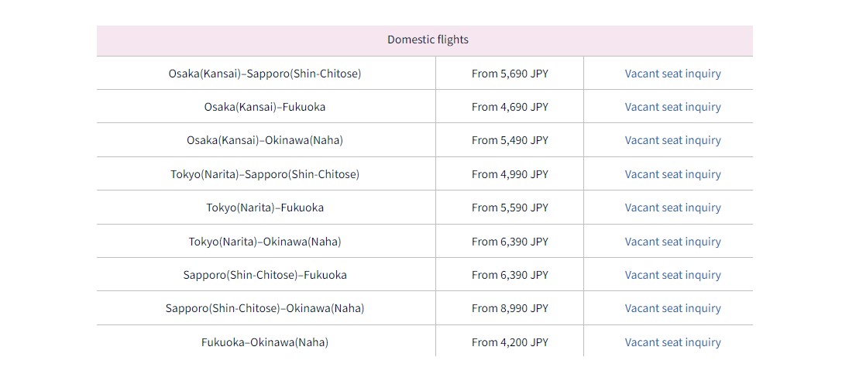
Task: Check vacant seats for Osaka(Kansai)–Okinawa(Naha)
Action: point(672,140)
